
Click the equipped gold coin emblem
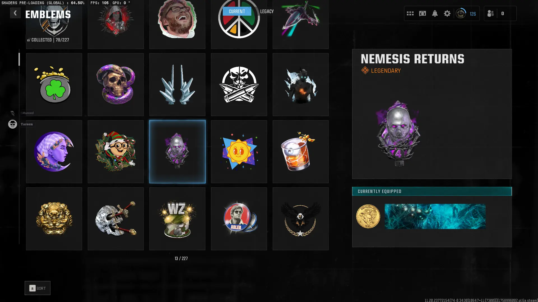point(368,216)
